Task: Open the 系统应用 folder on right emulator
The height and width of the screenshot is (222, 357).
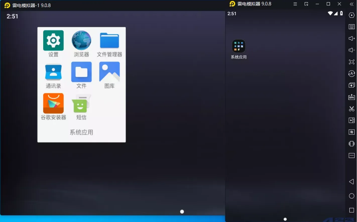Action: [x=239, y=46]
